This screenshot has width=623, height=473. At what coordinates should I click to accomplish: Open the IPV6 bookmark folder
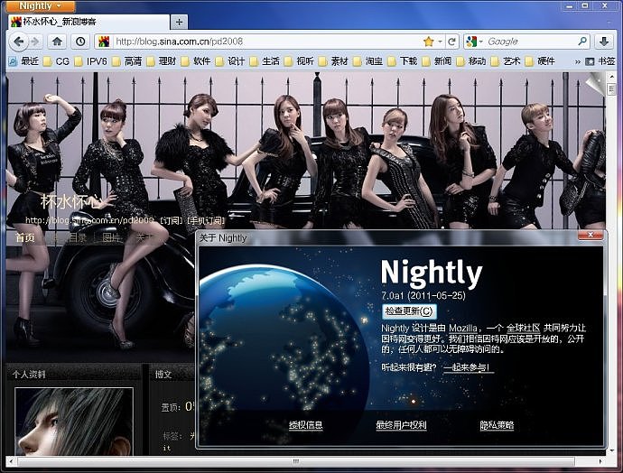(91, 61)
